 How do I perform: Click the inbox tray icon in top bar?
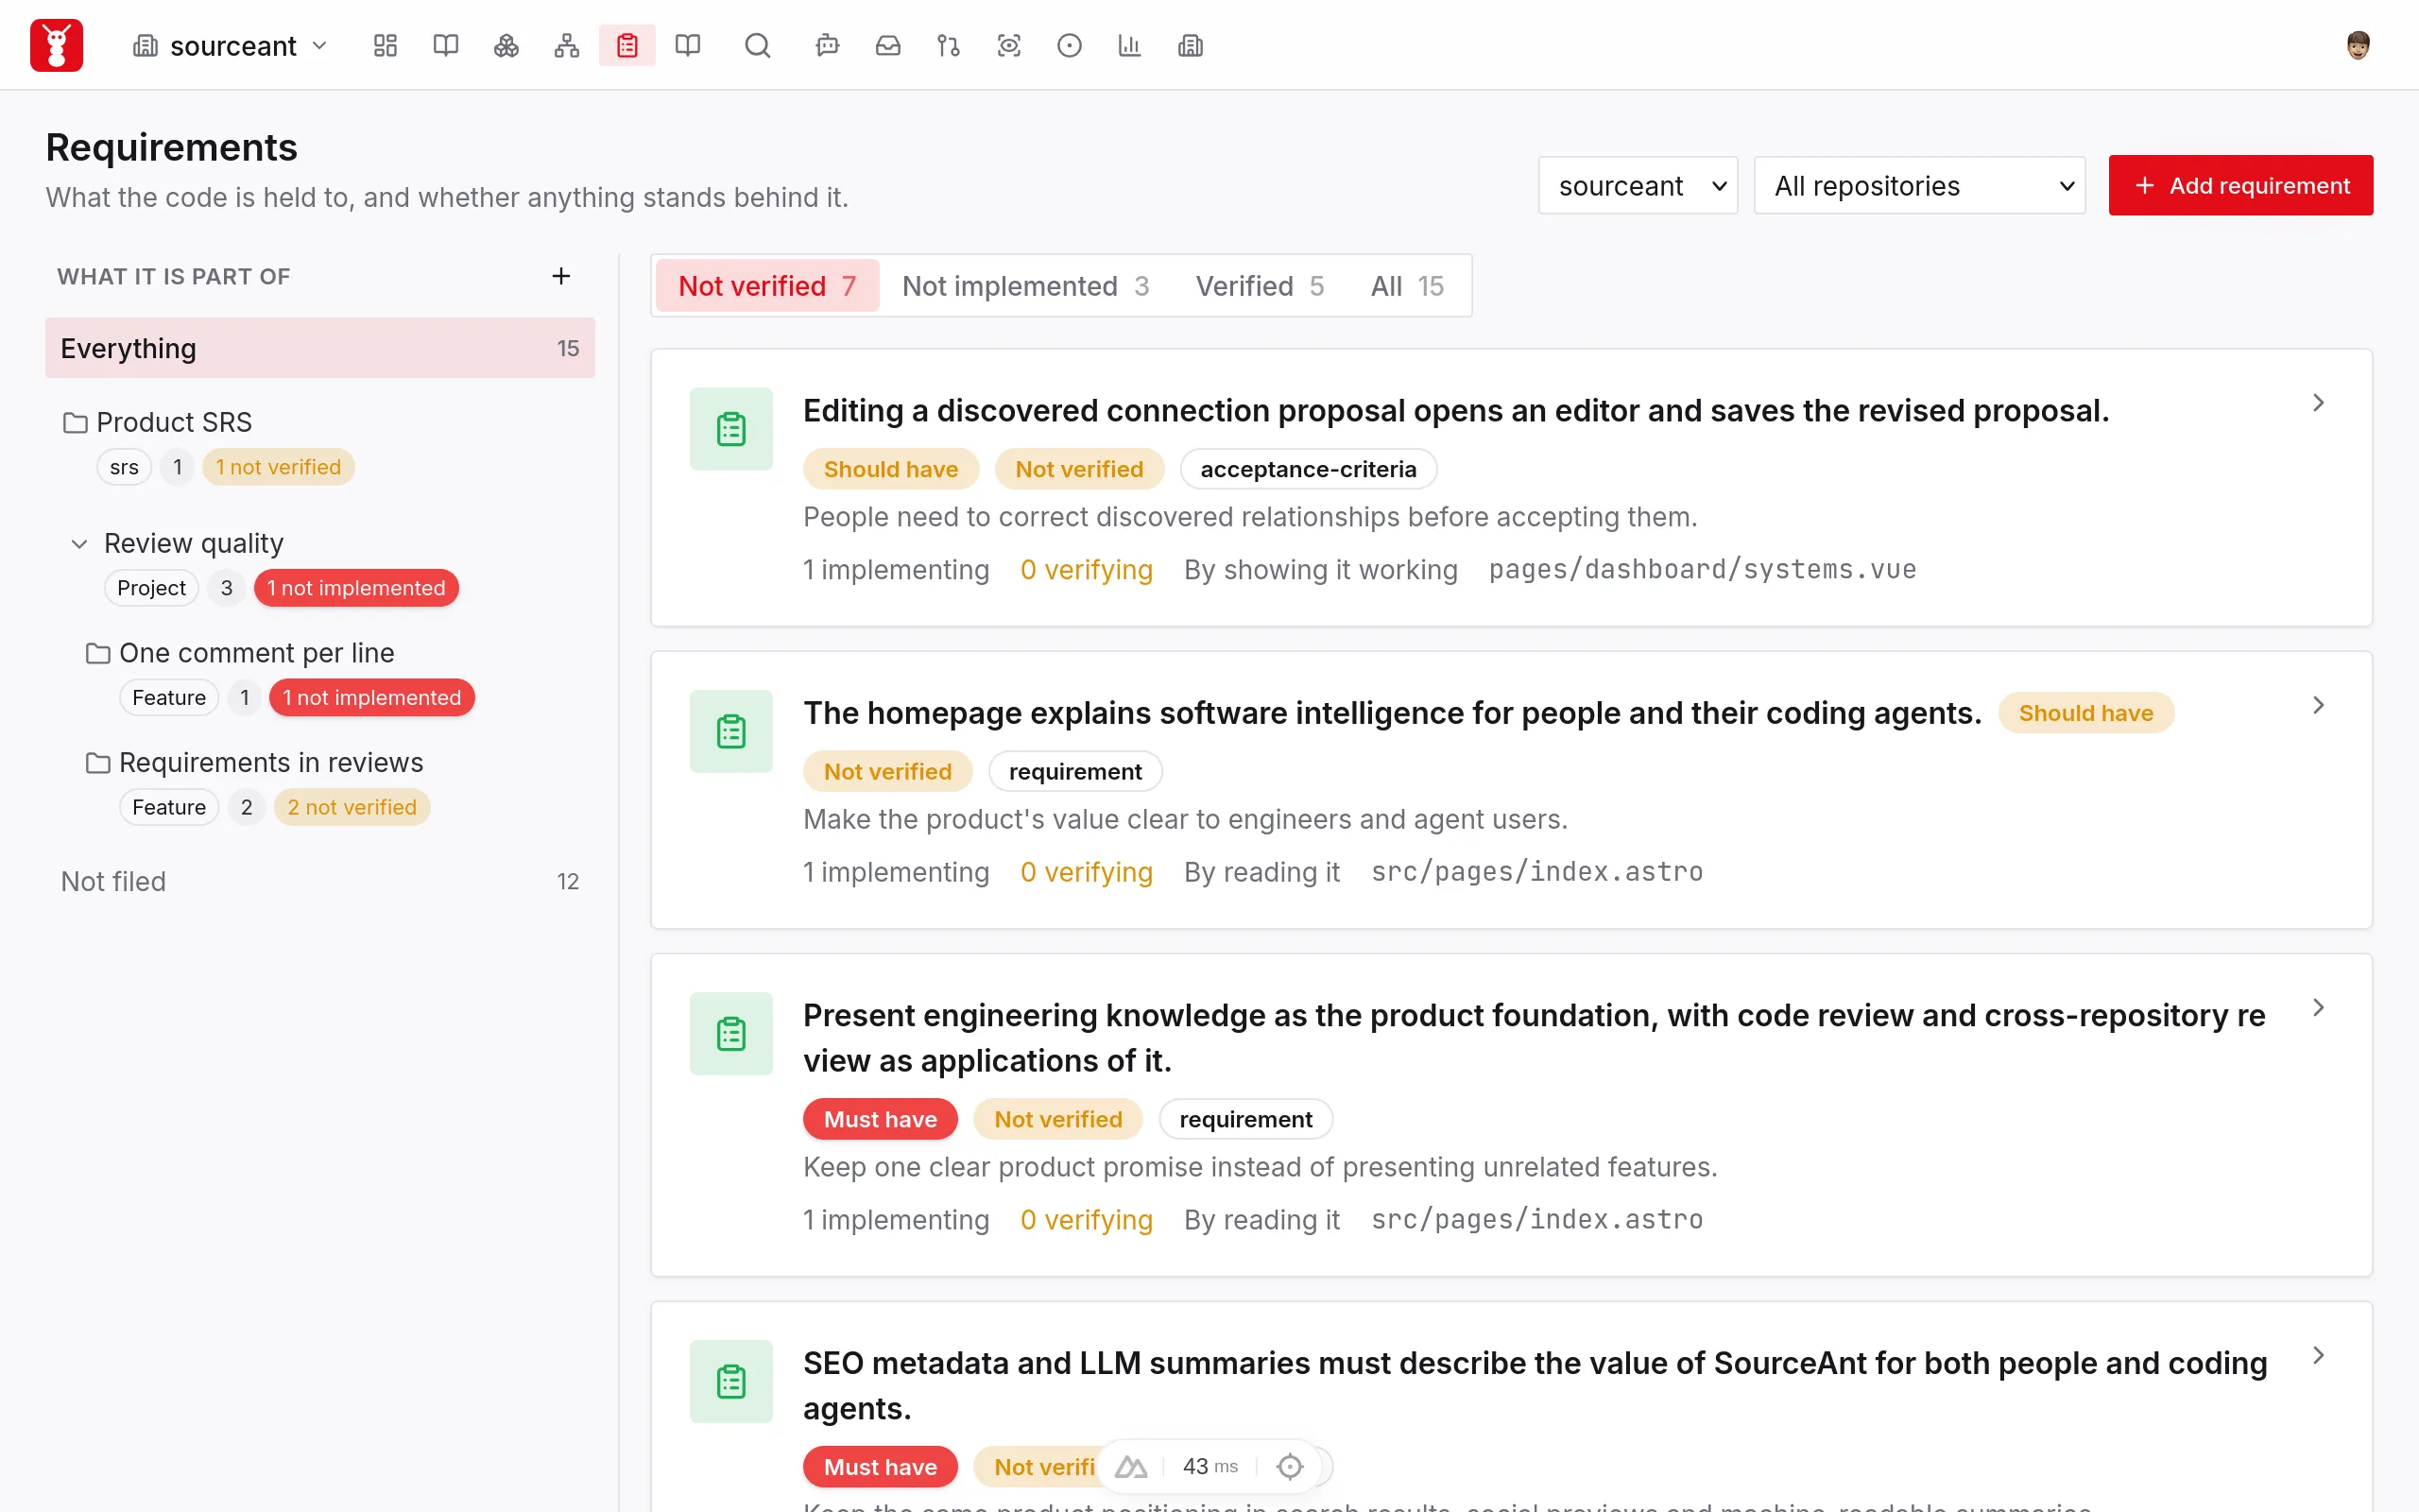click(x=887, y=46)
